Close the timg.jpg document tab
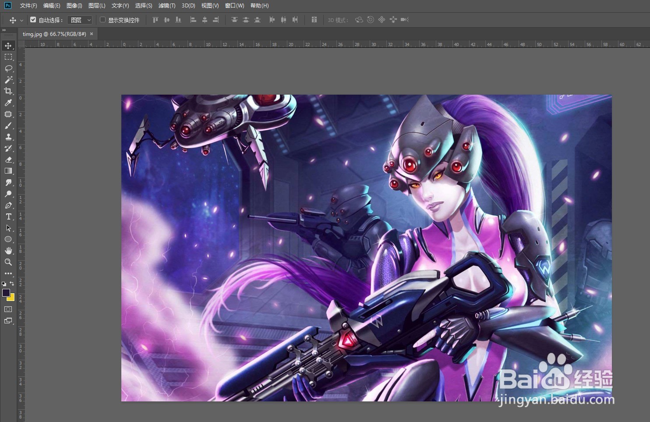 click(x=92, y=34)
